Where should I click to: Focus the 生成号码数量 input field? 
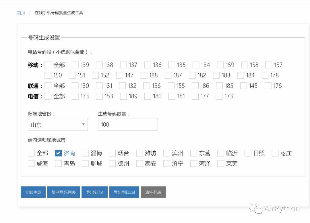pos(128,125)
